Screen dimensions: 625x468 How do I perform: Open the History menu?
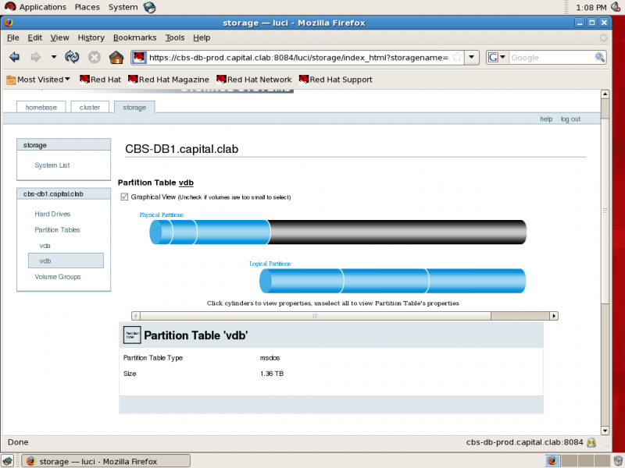(91, 37)
